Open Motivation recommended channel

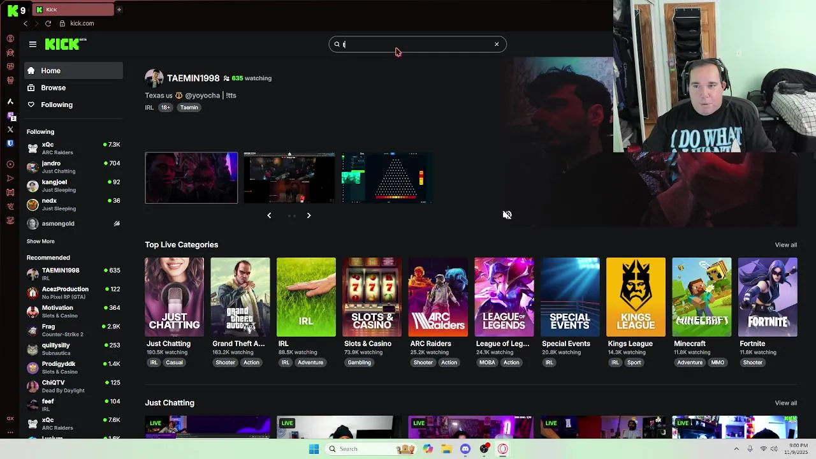[x=73, y=311]
